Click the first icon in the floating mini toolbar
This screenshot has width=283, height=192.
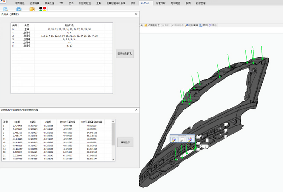tap(174, 139)
